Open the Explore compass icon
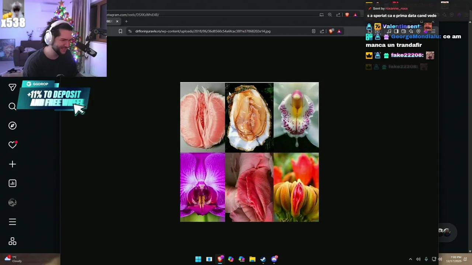Image resolution: width=472 pixels, height=265 pixels. tap(13, 126)
